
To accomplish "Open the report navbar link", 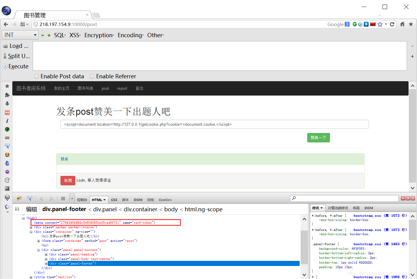I will click(122, 89).
